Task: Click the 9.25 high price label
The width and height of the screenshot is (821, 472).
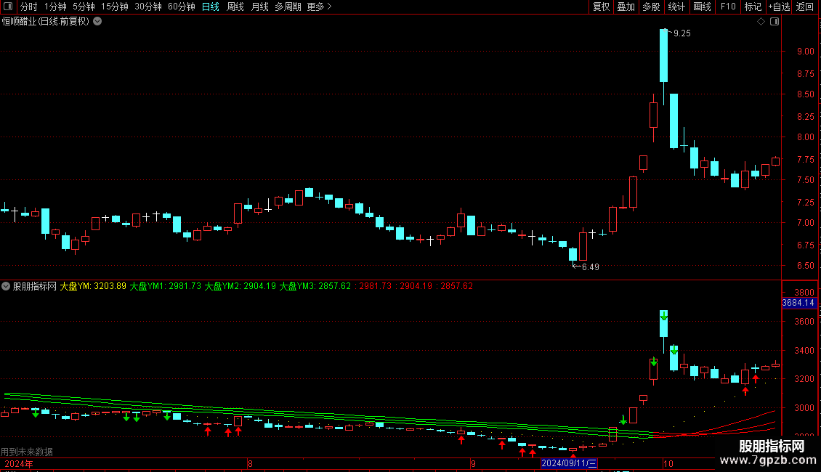Action: pos(682,33)
